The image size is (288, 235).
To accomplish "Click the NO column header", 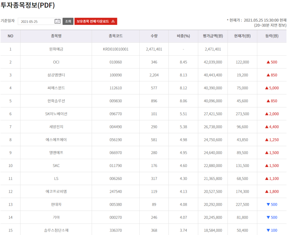I will click(10, 36).
